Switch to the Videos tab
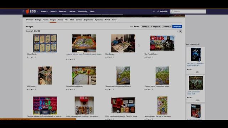The height and width of the screenshot is (128, 228). point(60,20)
